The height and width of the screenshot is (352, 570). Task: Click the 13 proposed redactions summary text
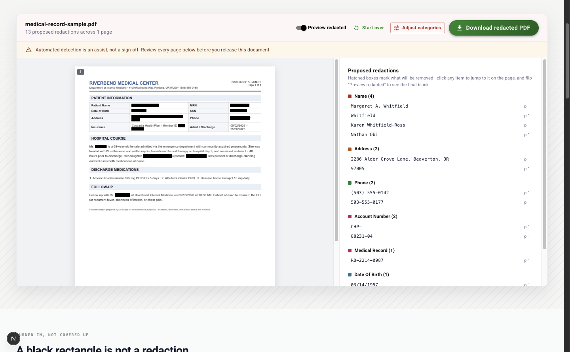[68, 32]
